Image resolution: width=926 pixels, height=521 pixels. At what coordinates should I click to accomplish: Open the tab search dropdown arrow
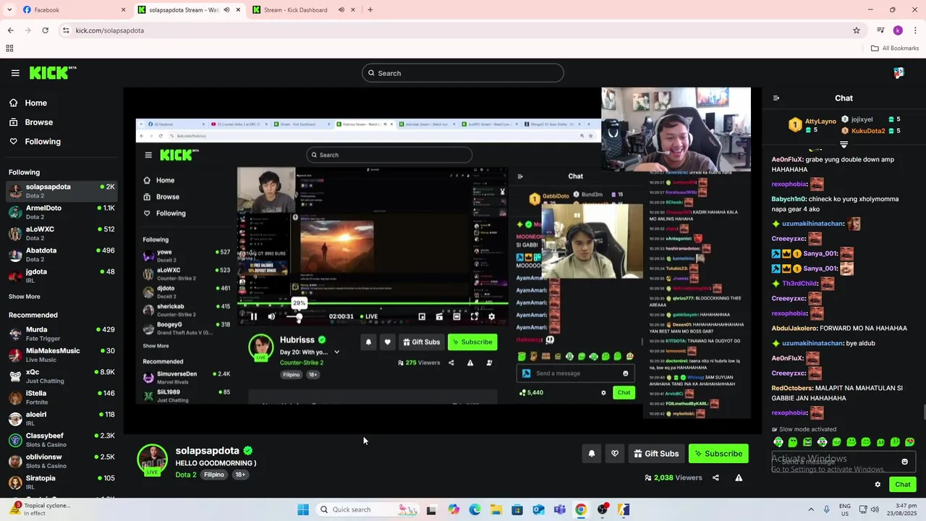[9, 10]
